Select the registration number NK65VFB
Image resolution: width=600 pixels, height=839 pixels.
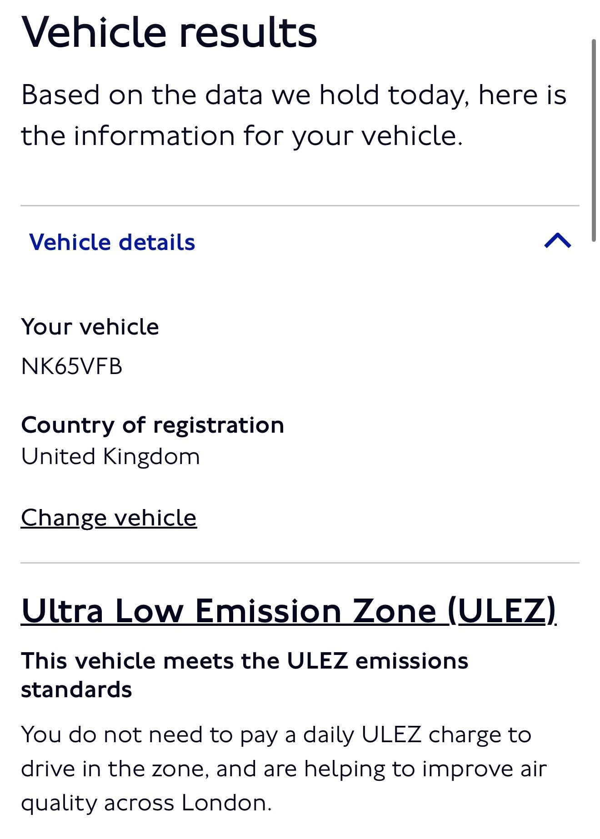pyautogui.click(x=72, y=366)
